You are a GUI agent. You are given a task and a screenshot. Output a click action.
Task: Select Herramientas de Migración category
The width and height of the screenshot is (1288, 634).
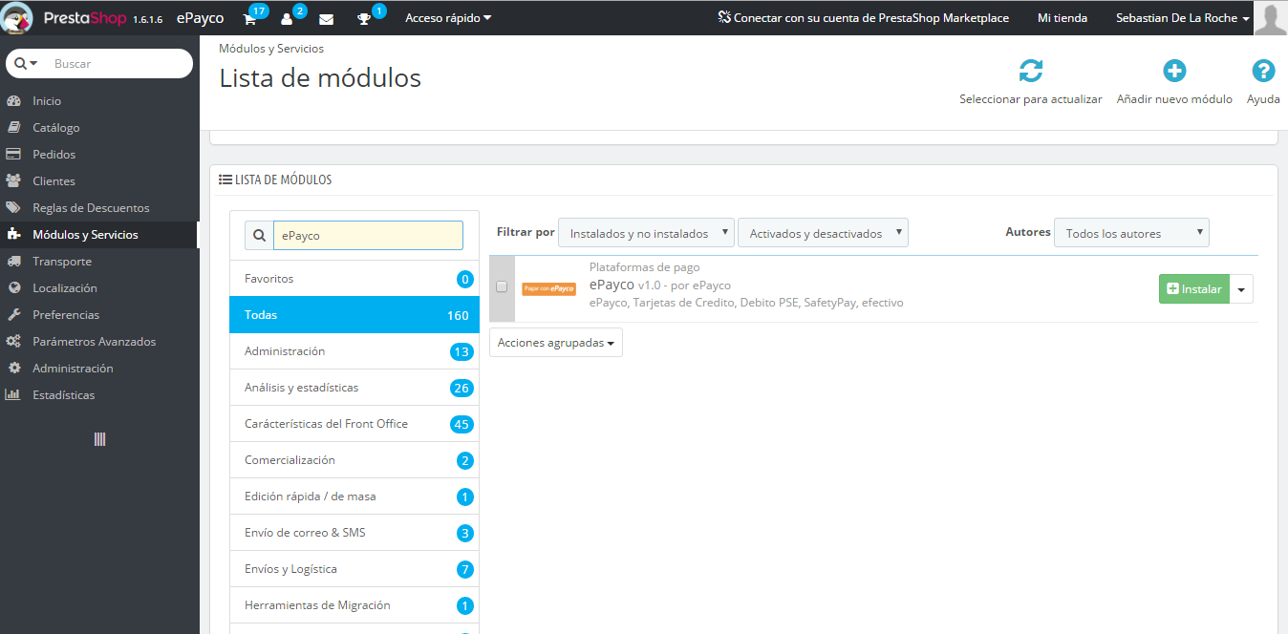click(354, 605)
